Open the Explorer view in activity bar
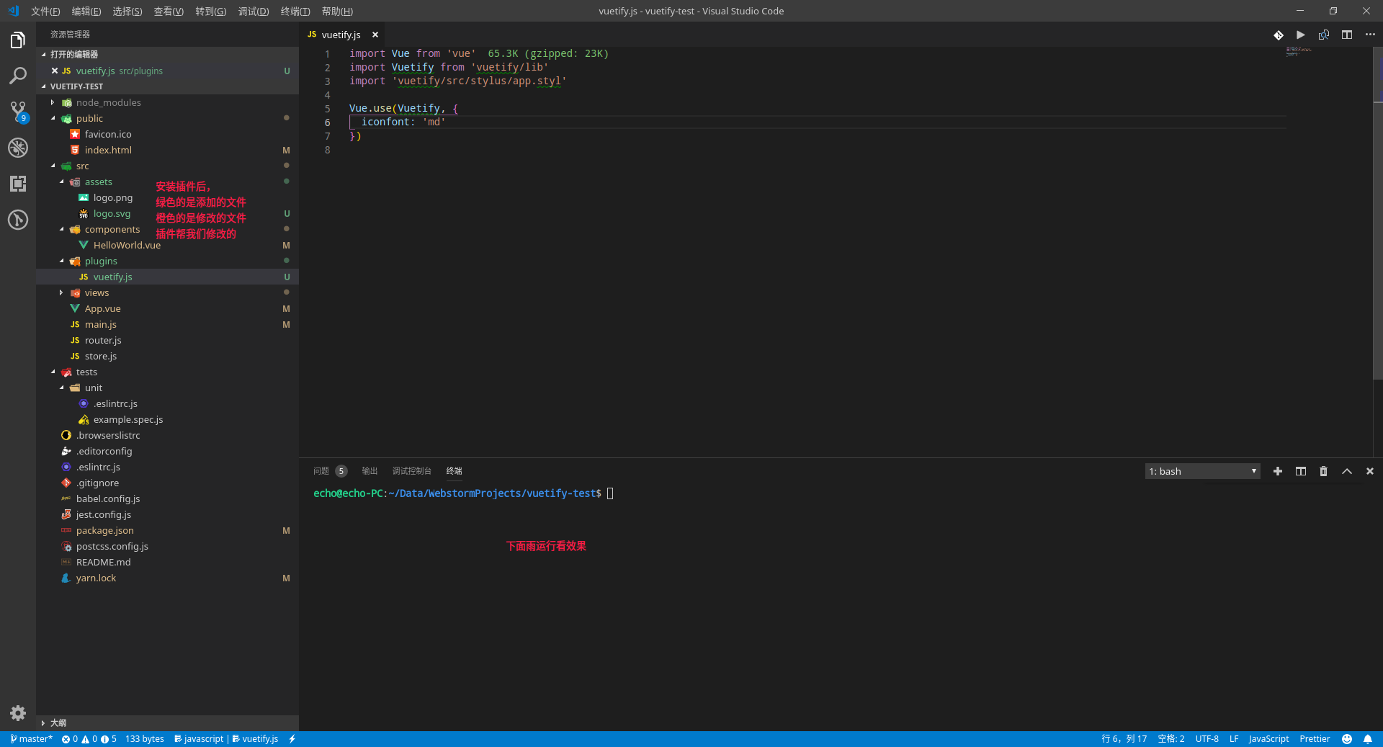This screenshot has width=1383, height=747. 18,40
